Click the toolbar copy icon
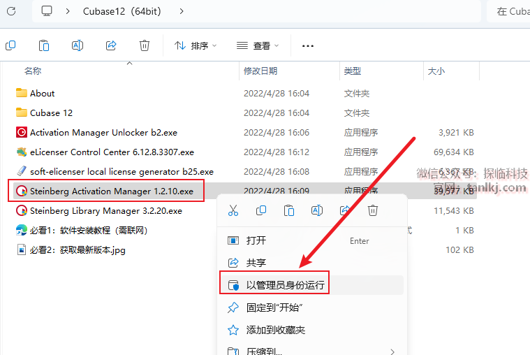 coord(10,45)
